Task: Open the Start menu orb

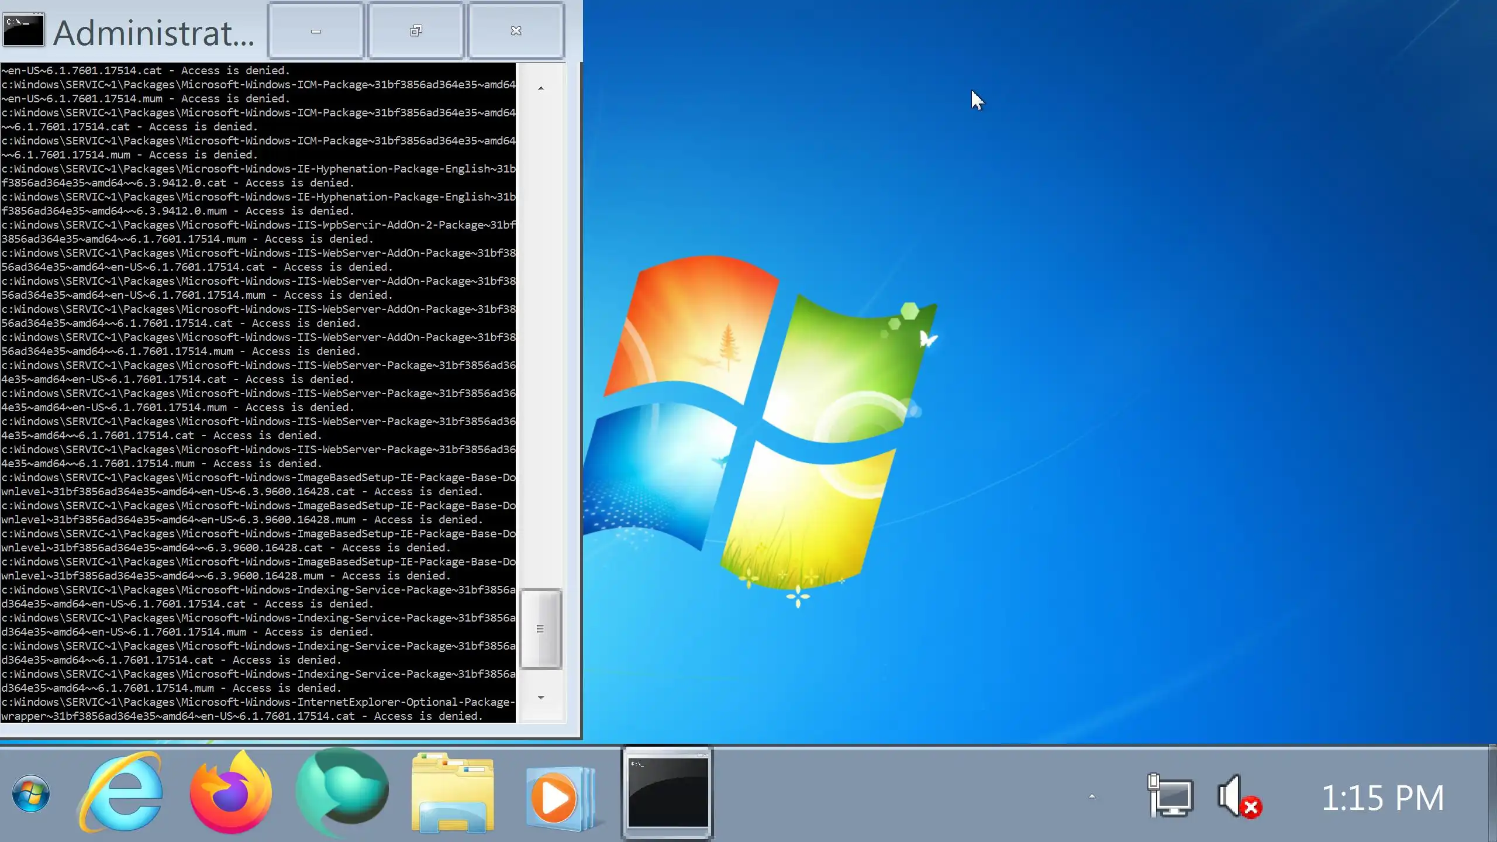Action: (x=30, y=794)
